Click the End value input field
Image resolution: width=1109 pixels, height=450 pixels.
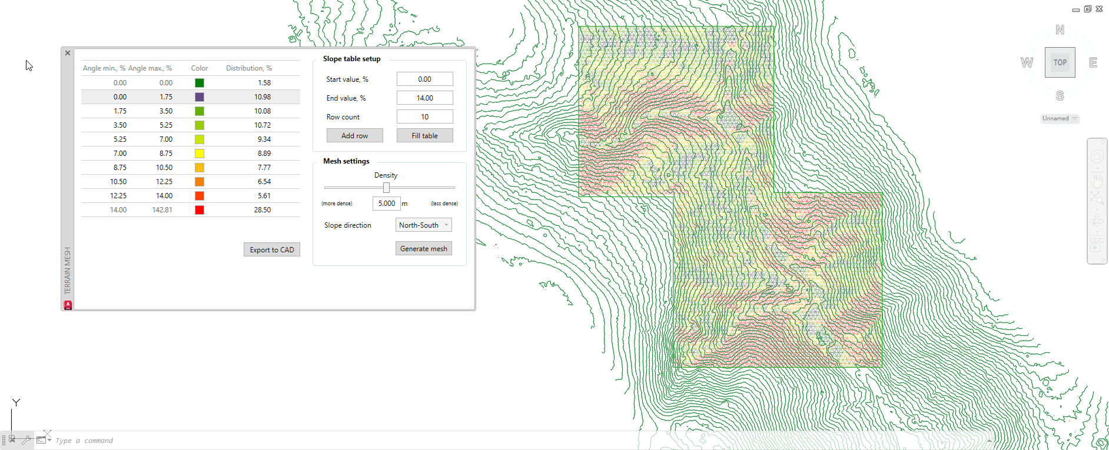pos(425,98)
